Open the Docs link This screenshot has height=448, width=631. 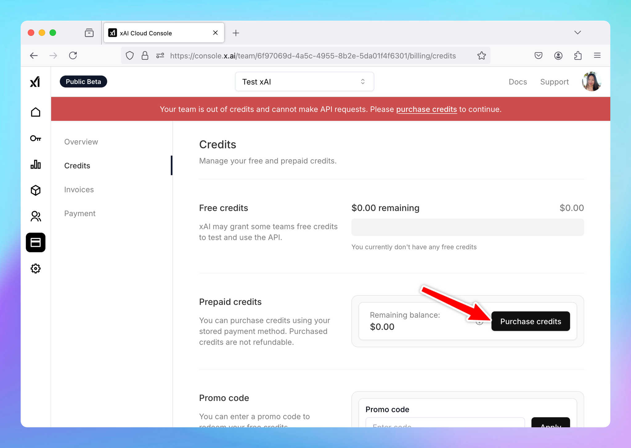point(518,82)
